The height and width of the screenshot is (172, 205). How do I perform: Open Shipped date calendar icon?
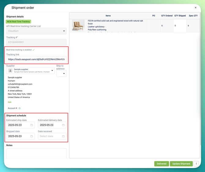pyautogui.click(x=32, y=136)
